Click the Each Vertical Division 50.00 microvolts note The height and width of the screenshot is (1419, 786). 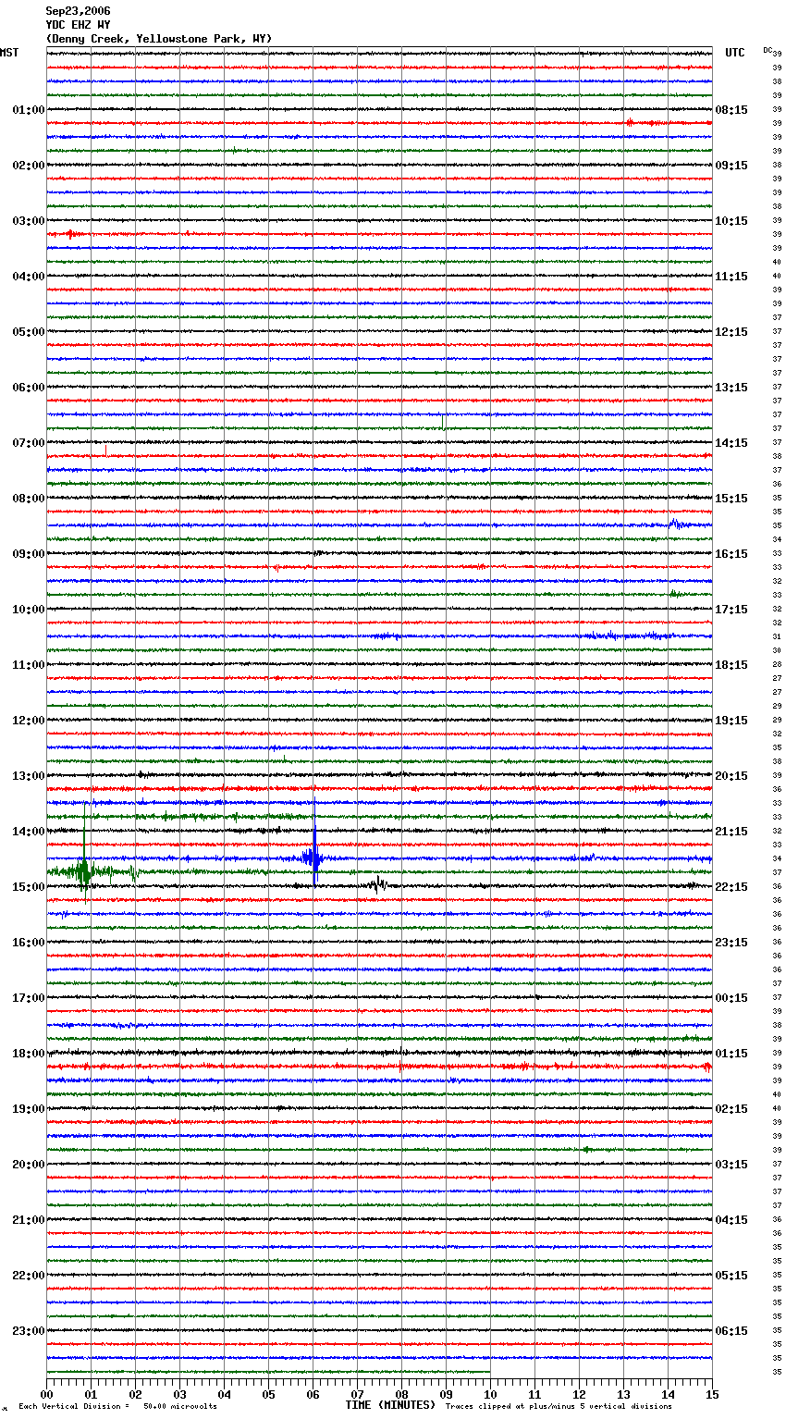117,1407
